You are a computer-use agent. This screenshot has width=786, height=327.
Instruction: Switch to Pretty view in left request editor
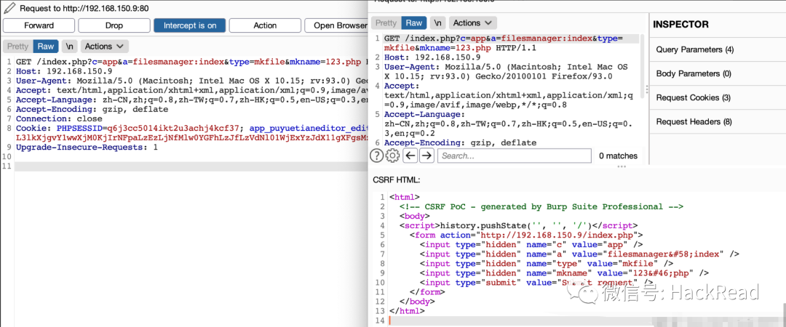point(17,47)
